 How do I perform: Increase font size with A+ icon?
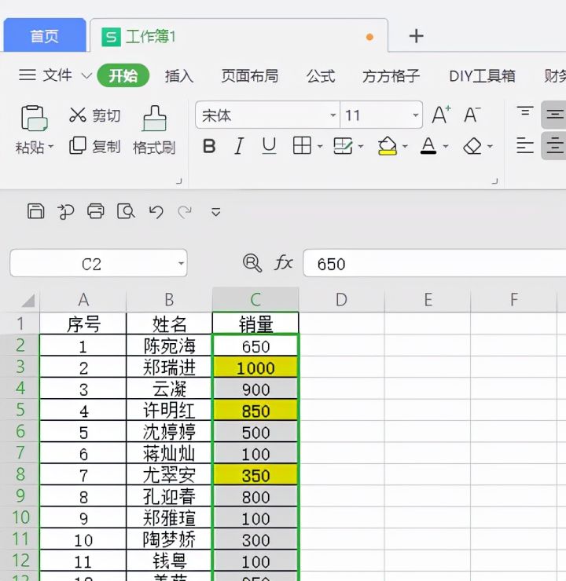(x=441, y=115)
